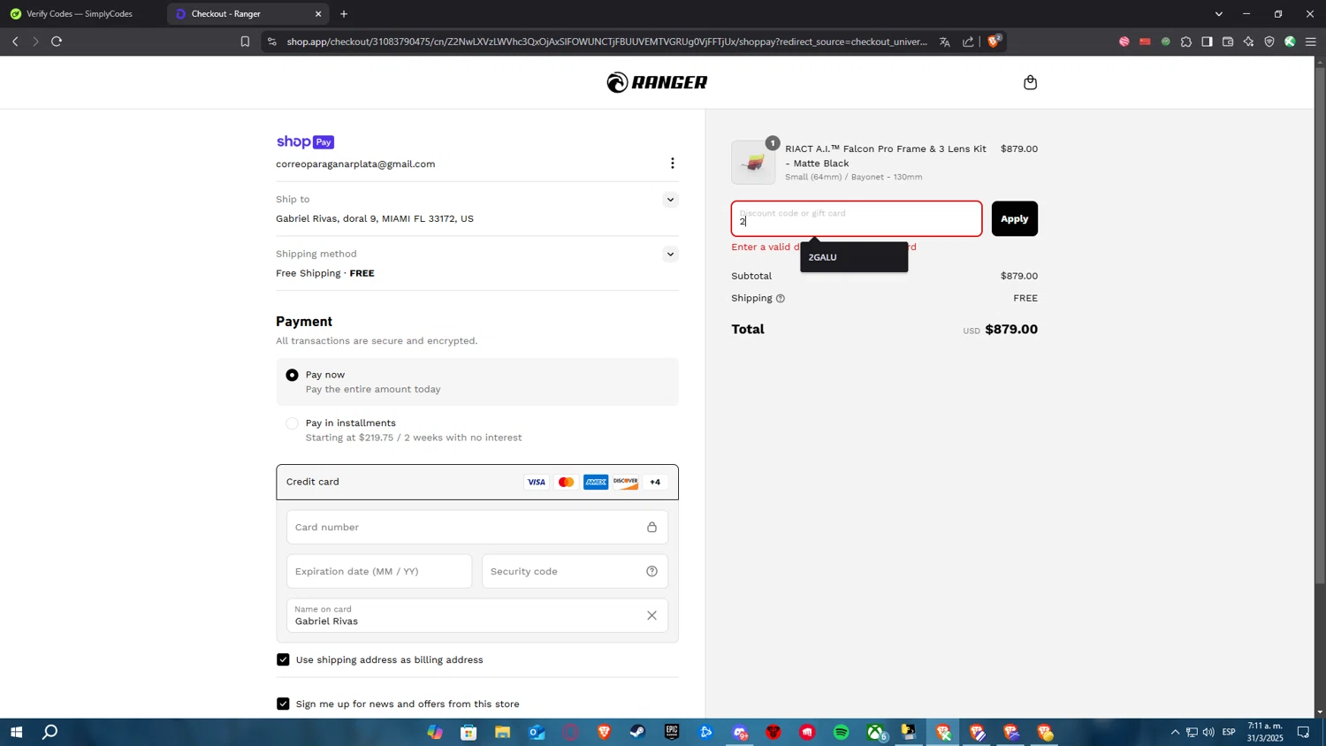Image resolution: width=1326 pixels, height=746 pixels.
Task: Close the Checkout - Ranger tab
Action: click(x=318, y=14)
